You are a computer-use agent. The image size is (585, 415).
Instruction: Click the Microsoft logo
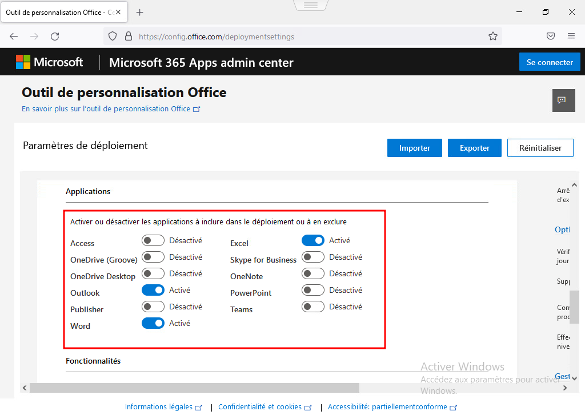click(x=49, y=62)
